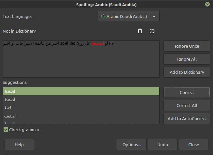Open spelling Options...
The width and height of the screenshot is (213, 155).
coord(132,145)
